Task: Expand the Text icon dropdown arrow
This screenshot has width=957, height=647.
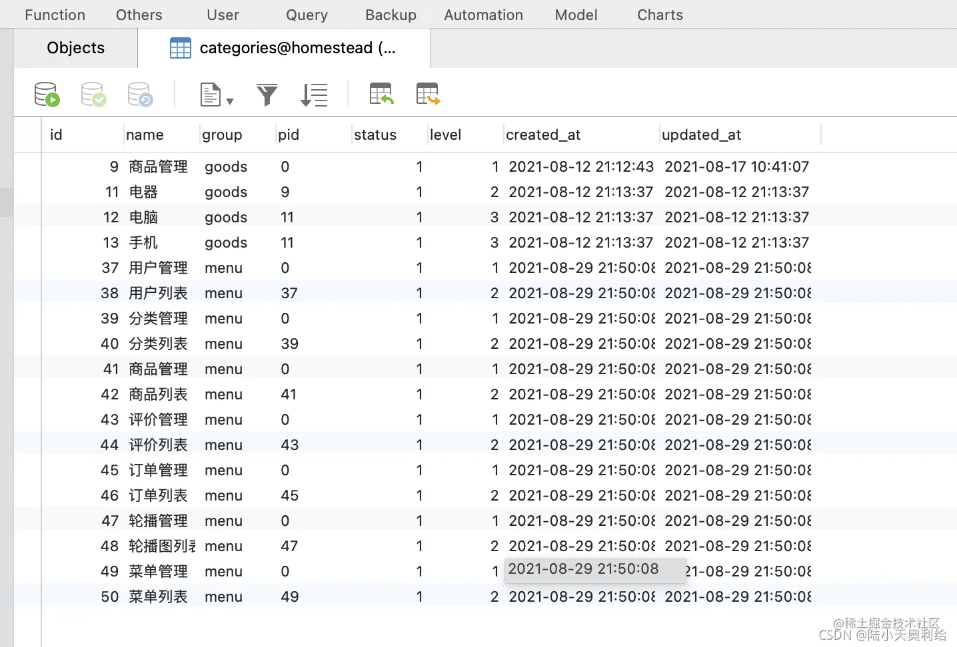Action: 230,101
